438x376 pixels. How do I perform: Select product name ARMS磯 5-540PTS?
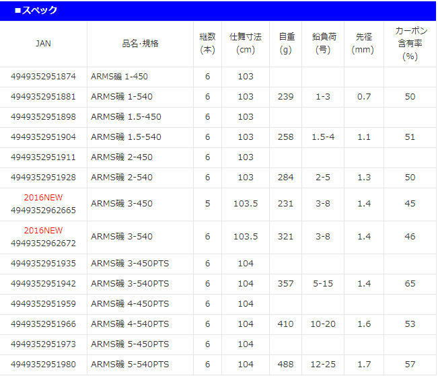130,365
